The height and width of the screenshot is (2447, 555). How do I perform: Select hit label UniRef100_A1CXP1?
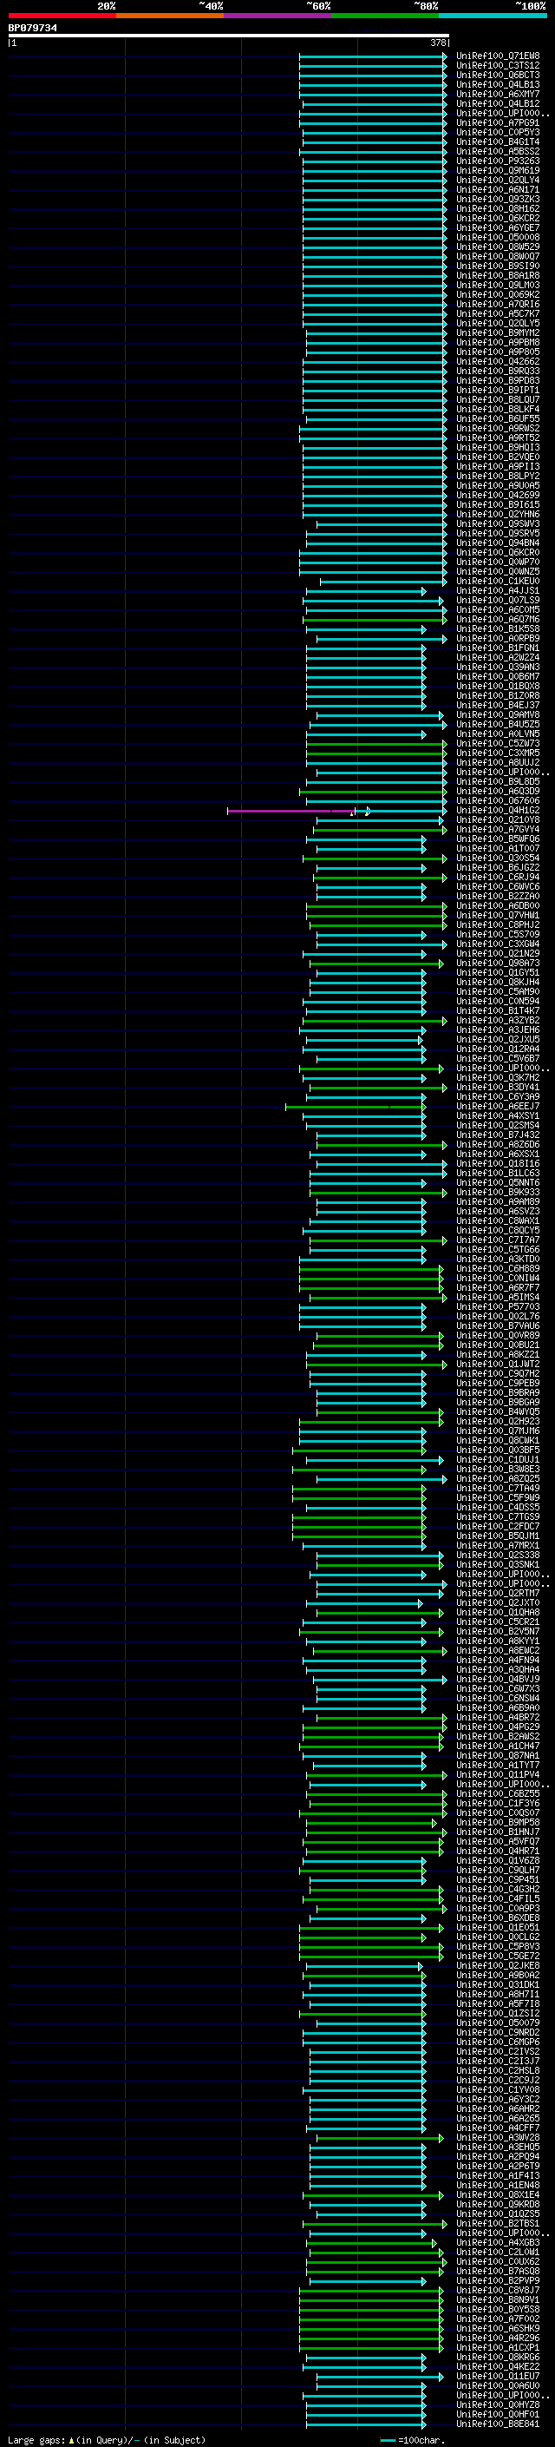(x=498, y=2347)
